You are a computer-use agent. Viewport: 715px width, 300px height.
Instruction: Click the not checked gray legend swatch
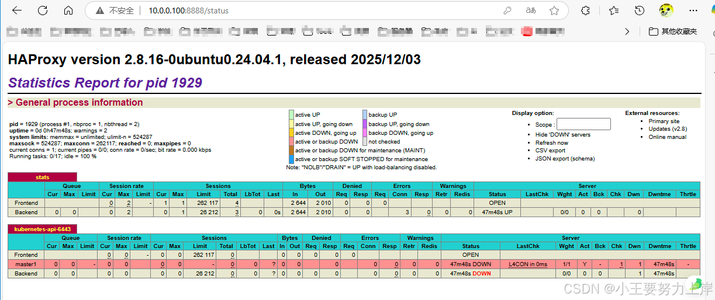364,141
